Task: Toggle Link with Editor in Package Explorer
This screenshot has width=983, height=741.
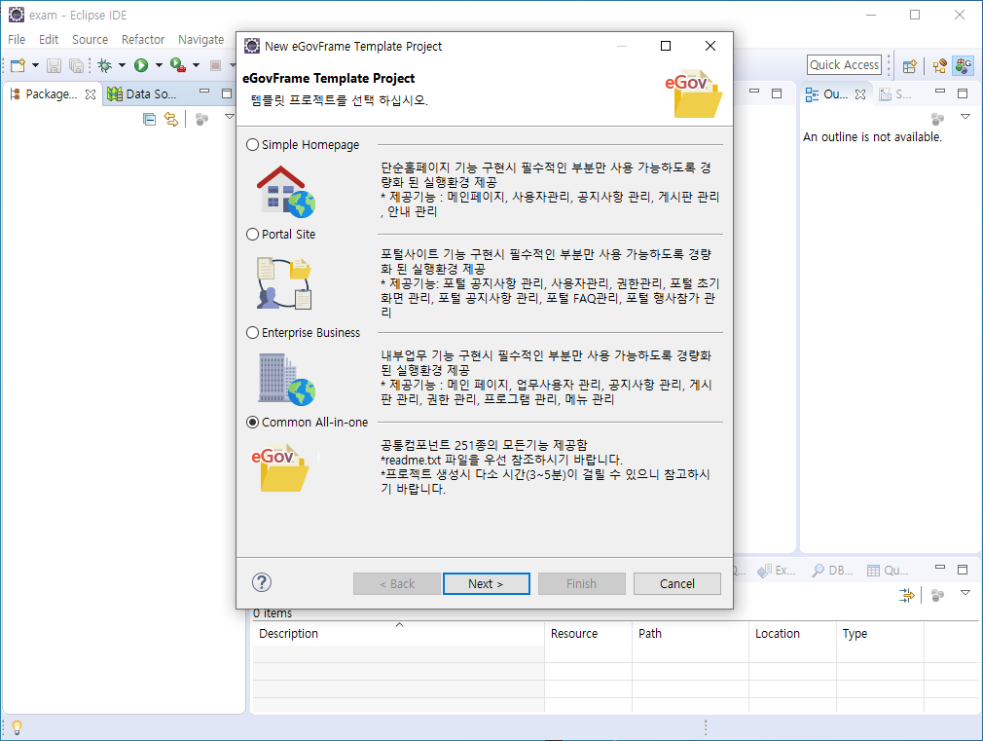Action: [x=171, y=119]
